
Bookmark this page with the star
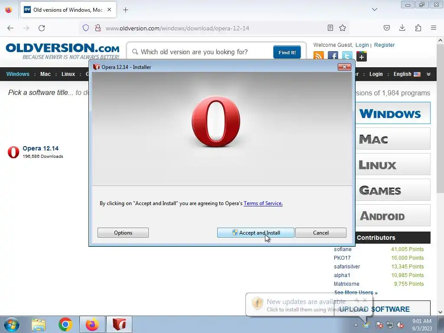[343, 28]
